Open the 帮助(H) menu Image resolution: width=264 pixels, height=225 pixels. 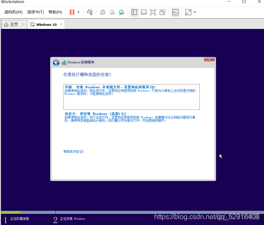point(55,12)
